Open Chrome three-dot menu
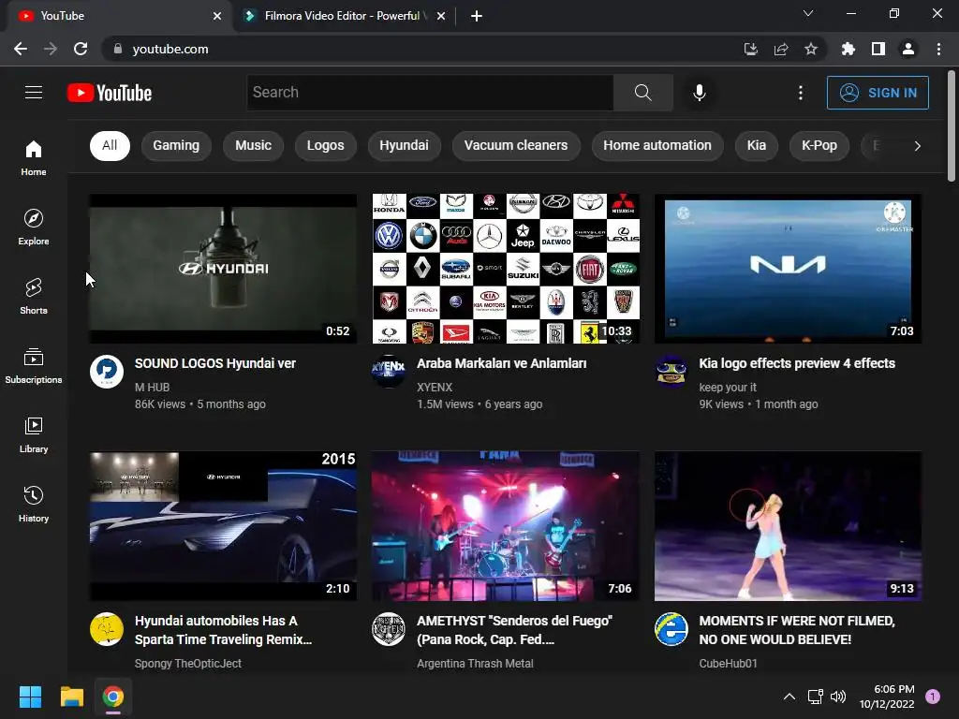 [938, 49]
